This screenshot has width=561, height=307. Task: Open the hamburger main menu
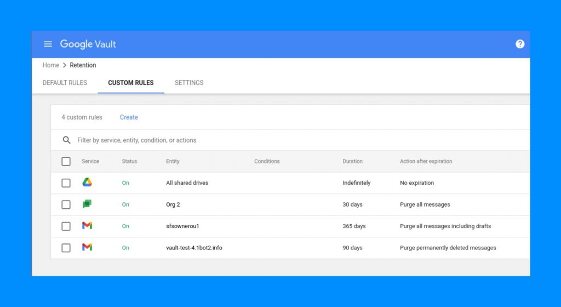click(48, 44)
